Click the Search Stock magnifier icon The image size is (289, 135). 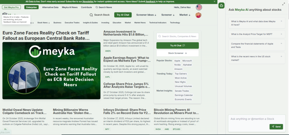(91, 15)
